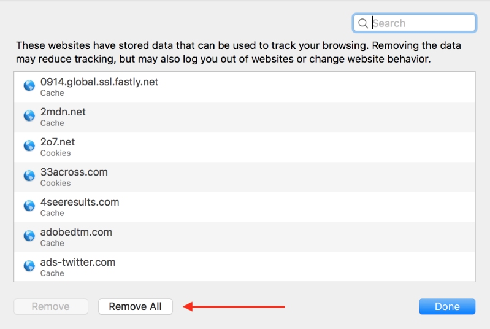
Task: Click globe icon beside 4seeresults.com
Action: coord(29,206)
